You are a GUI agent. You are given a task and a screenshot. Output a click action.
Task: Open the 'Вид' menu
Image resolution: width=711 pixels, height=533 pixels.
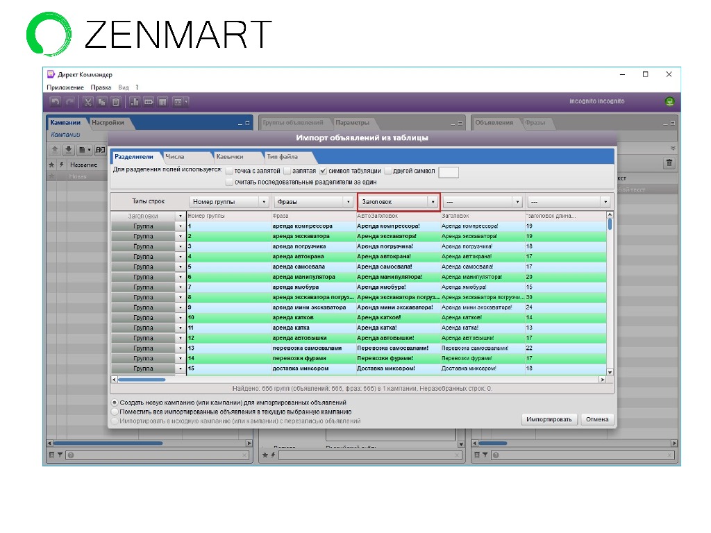[124, 87]
